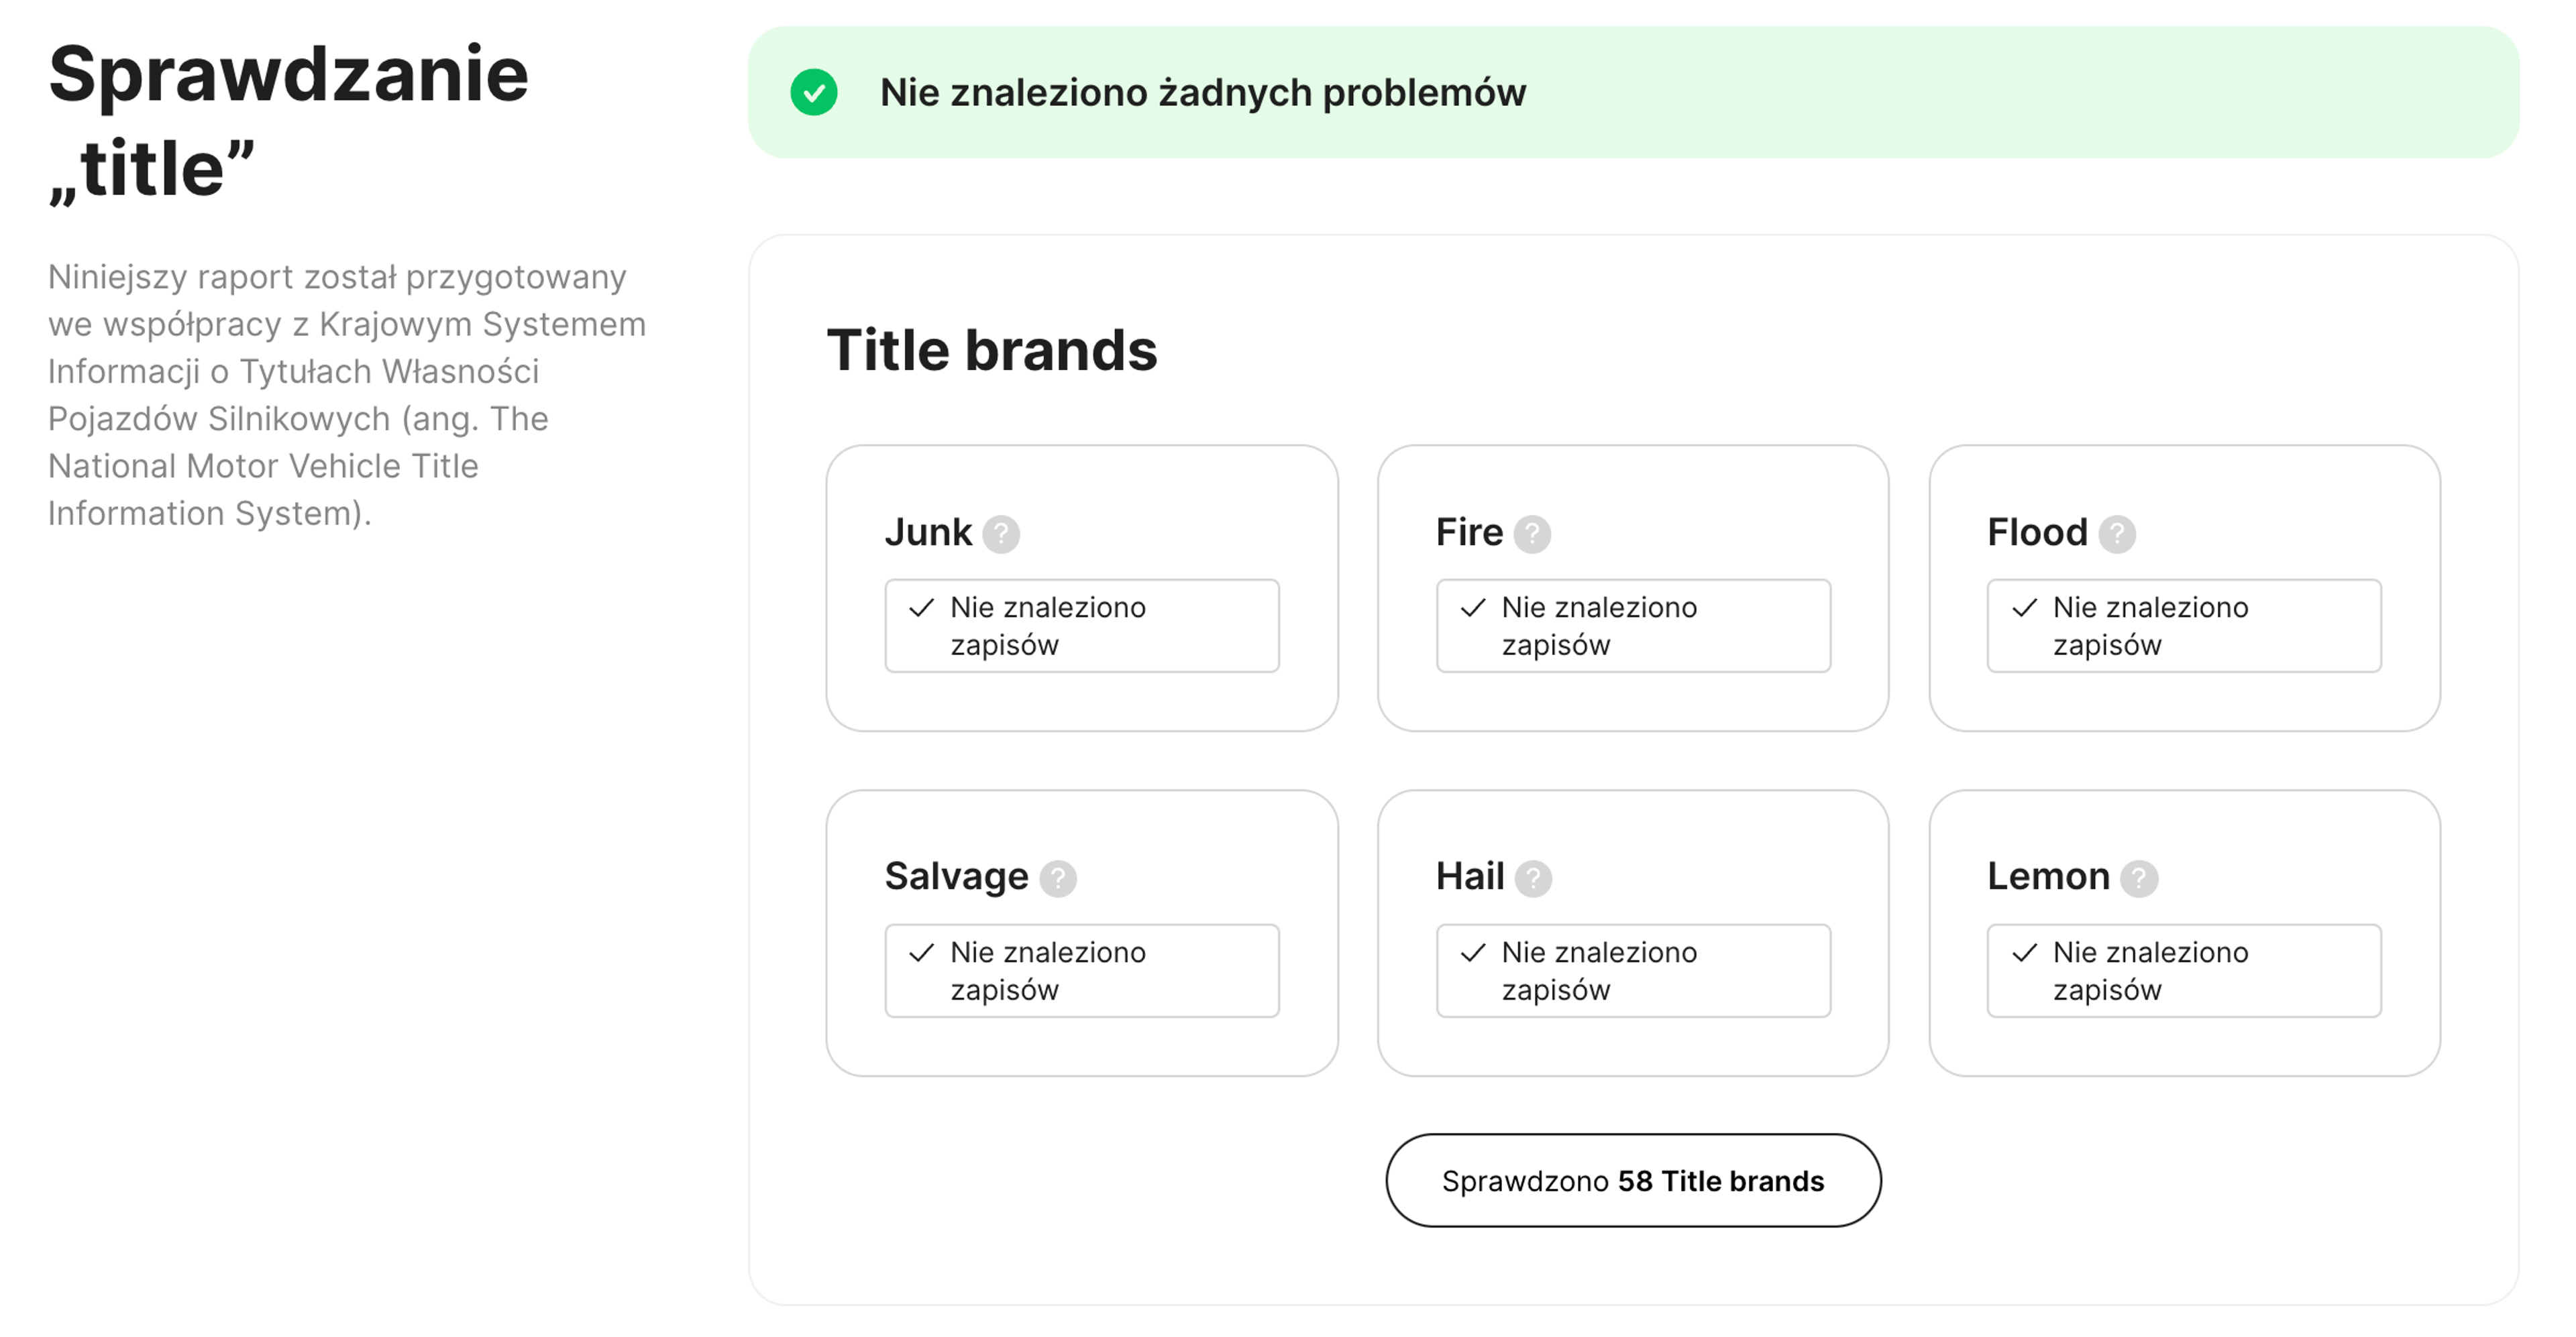
Task: Click the help icon next to Junk
Action: (1000, 534)
